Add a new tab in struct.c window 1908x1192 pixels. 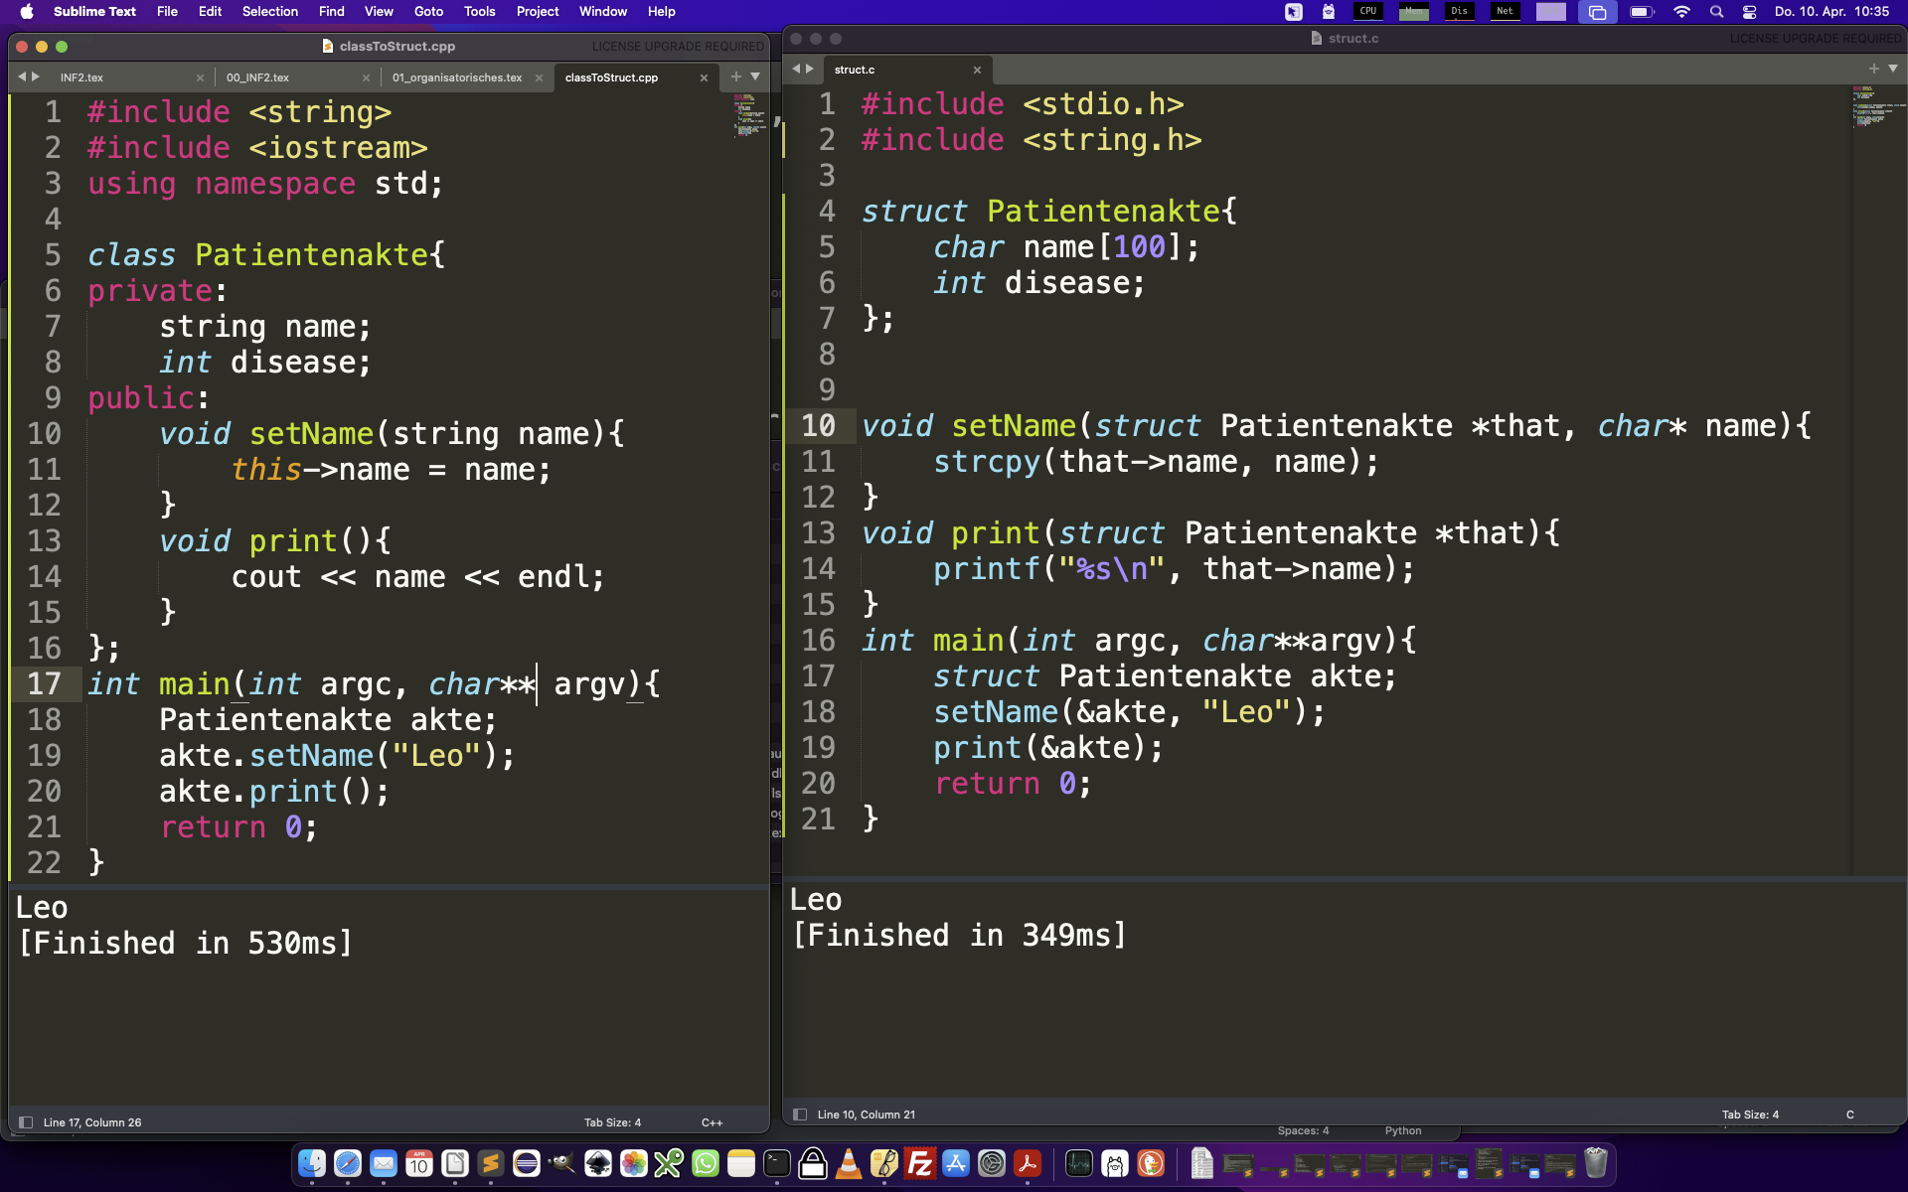click(1874, 69)
